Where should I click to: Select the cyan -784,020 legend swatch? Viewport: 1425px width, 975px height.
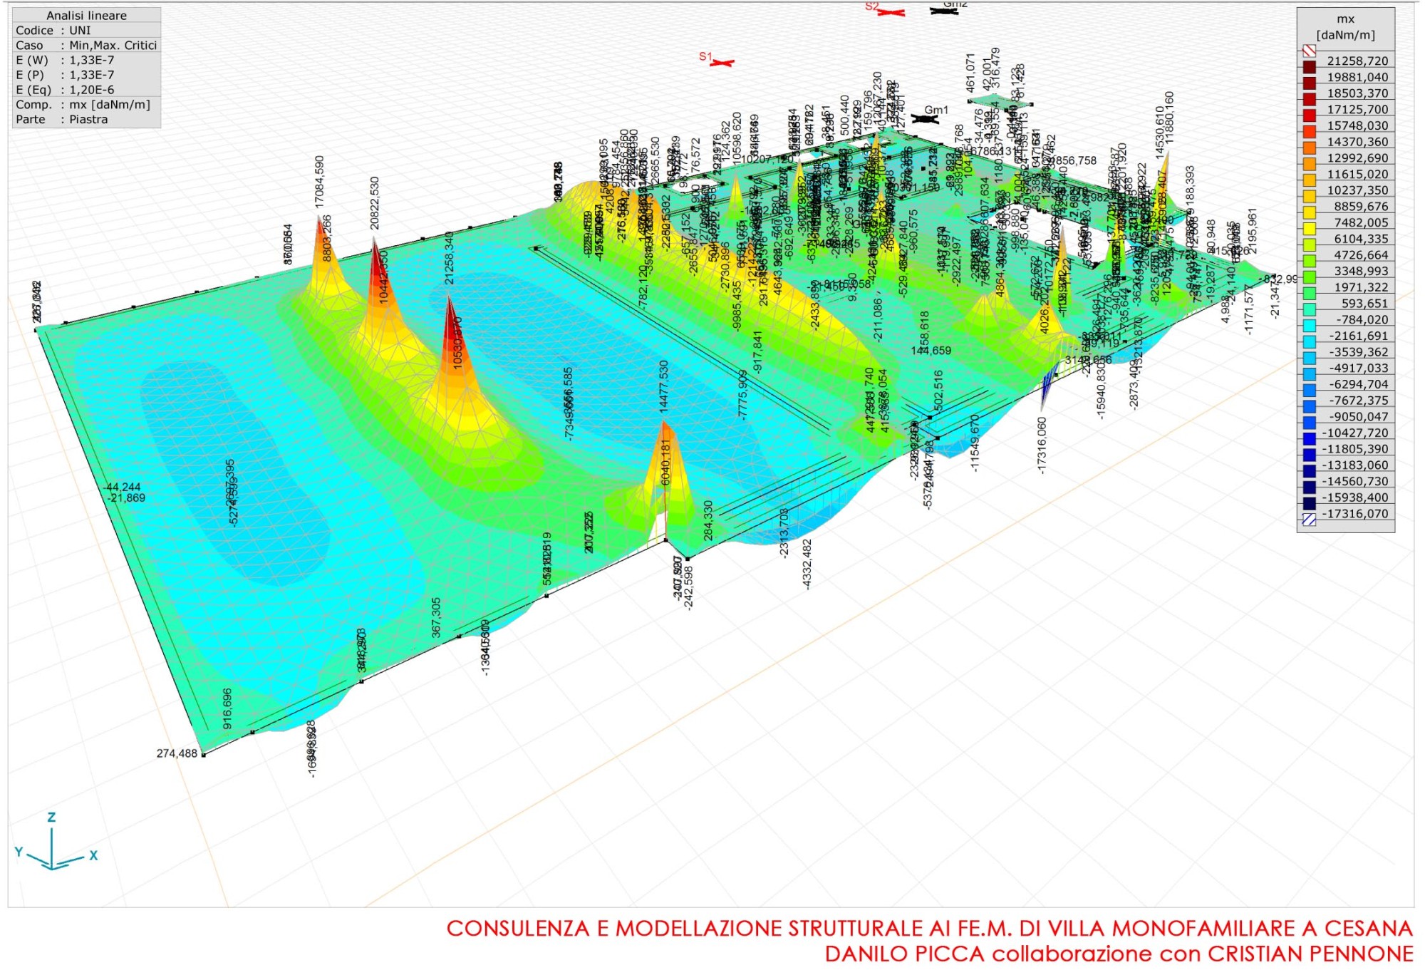point(1309,326)
